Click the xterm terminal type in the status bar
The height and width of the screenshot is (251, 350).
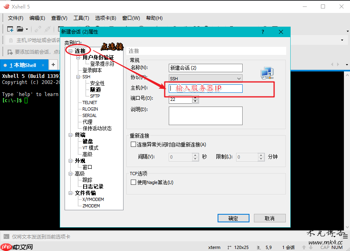[x=214, y=247]
